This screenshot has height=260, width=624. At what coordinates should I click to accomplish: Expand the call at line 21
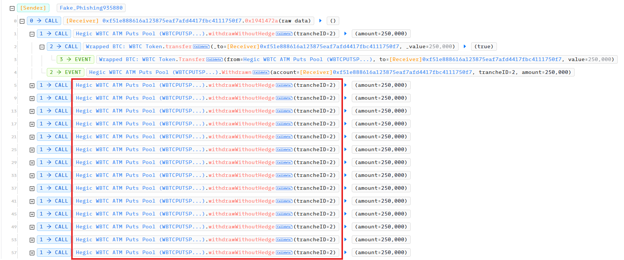tap(32, 137)
